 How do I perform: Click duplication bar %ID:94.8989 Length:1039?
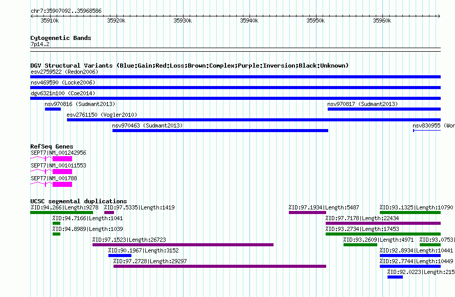[x=56, y=234]
